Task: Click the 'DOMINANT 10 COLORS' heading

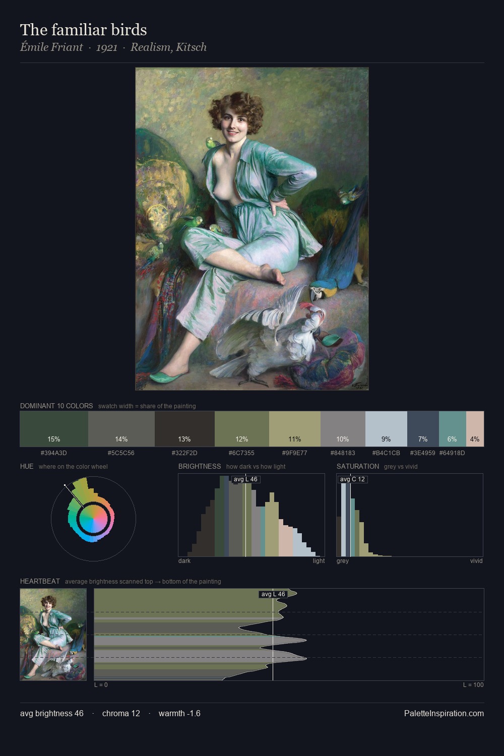Action: [x=56, y=406]
